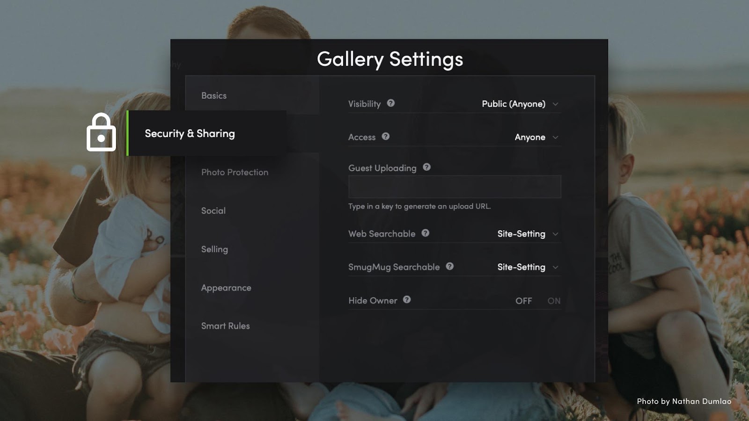Switch to the Basics tab
The height and width of the screenshot is (421, 749).
(214, 95)
